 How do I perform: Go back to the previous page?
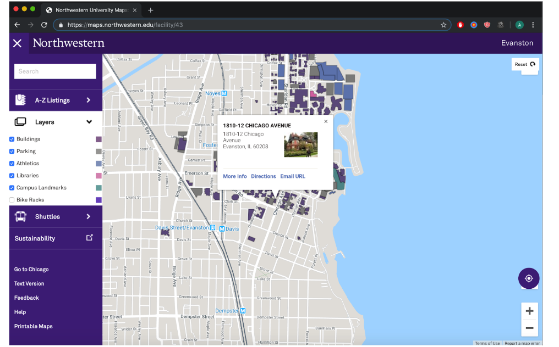(17, 25)
